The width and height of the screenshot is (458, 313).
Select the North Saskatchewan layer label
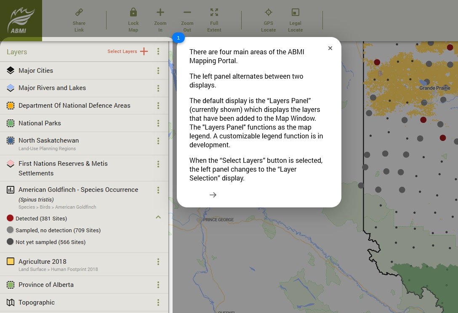point(49,141)
